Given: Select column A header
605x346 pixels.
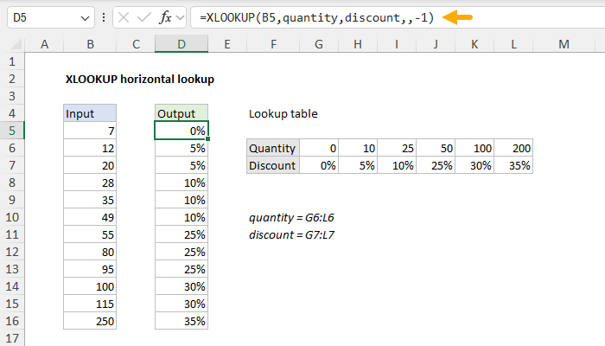Looking at the screenshot, I should [x=44, y=44].
